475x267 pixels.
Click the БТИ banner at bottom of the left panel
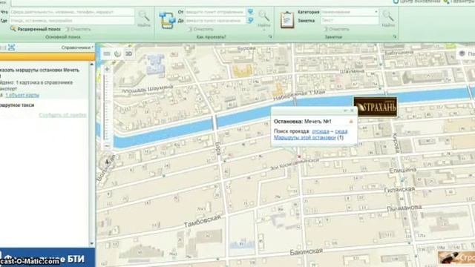point(47,257)
